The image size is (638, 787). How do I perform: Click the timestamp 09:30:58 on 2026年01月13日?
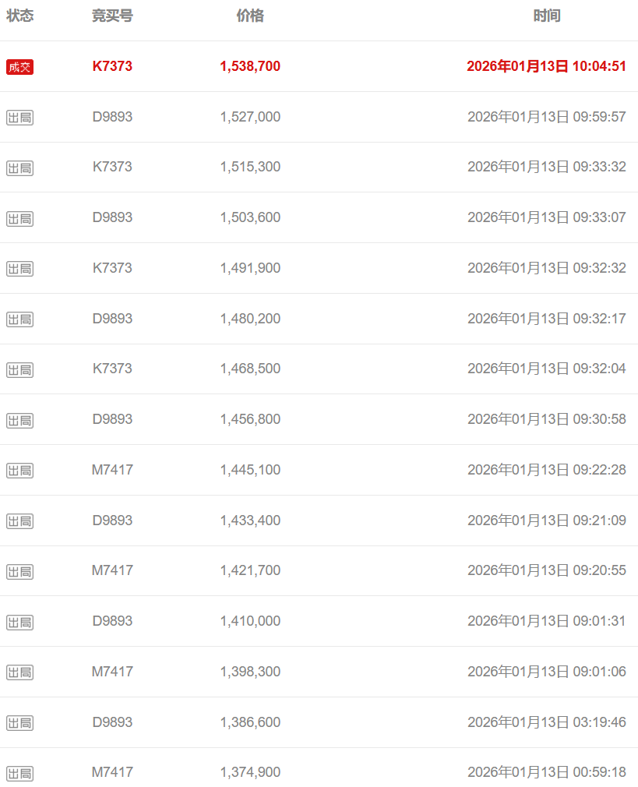pyautogui.click(x=546, y=419)
